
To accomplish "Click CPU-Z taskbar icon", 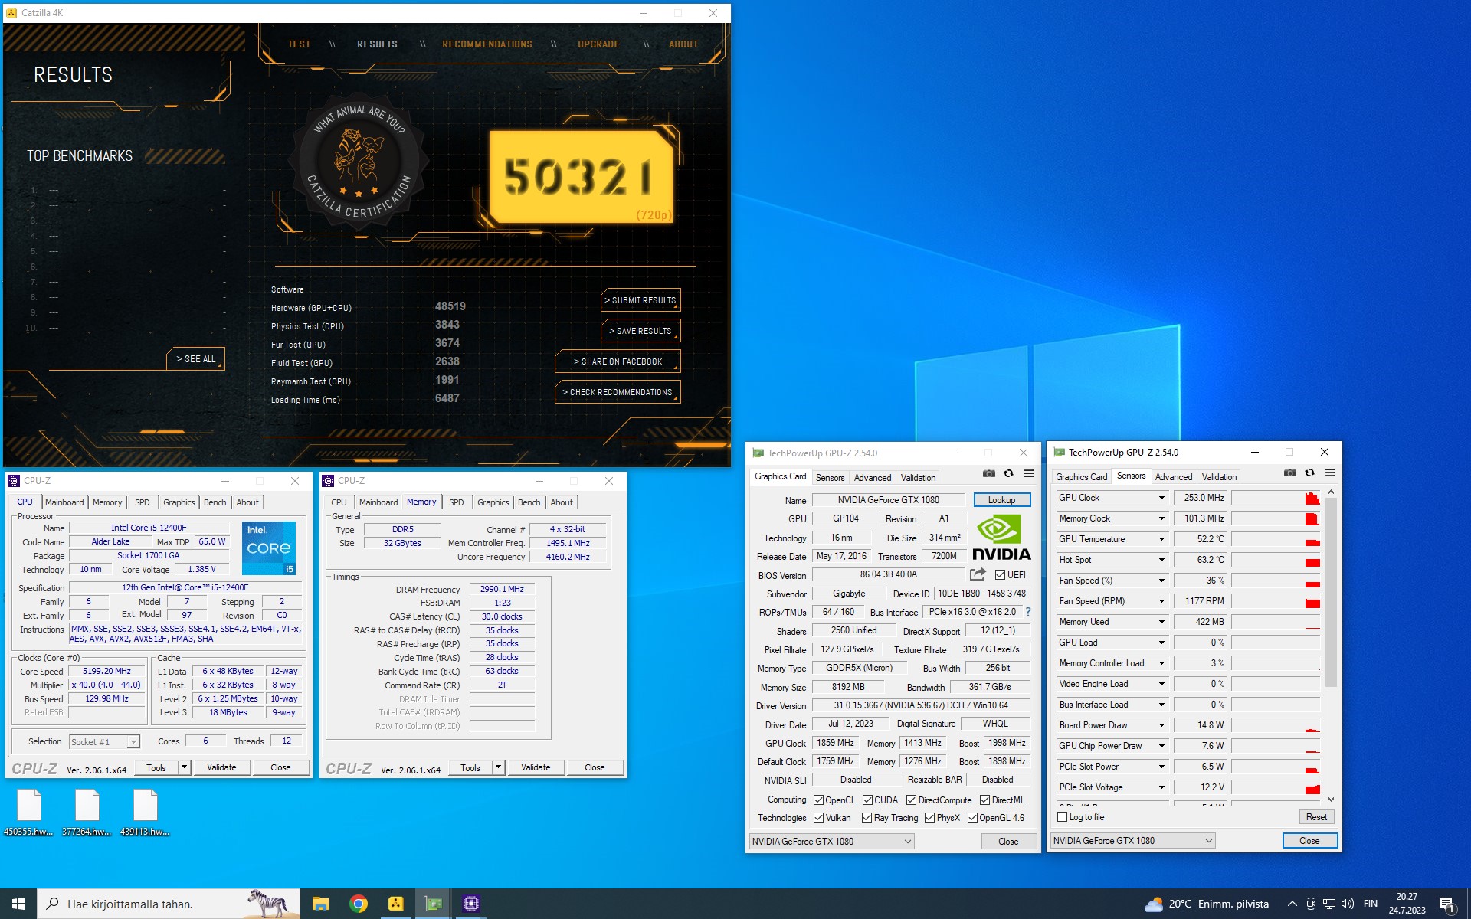I will [x=470, y=904].
